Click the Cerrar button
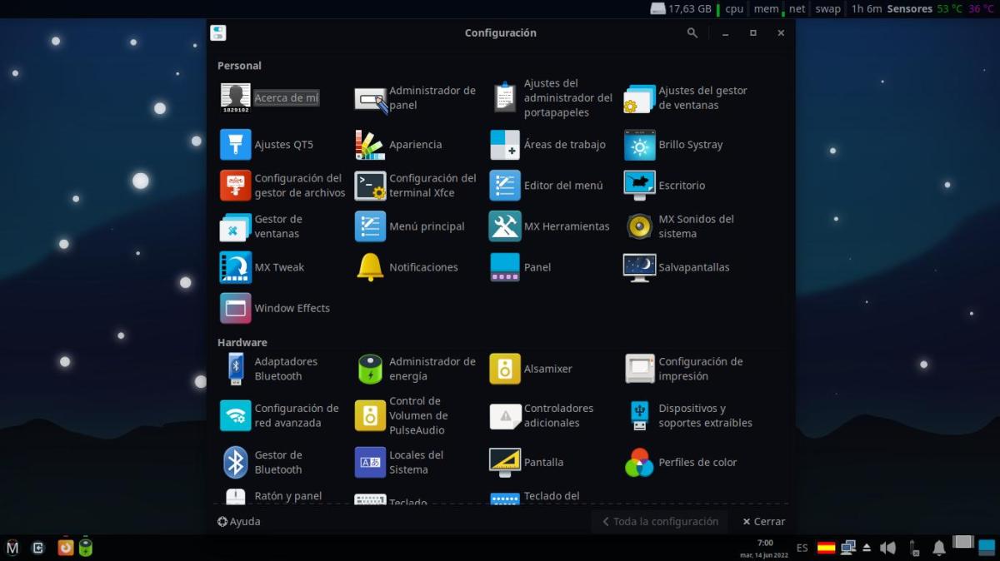This screenshot has height=561, width=1000. (x=764, y=522)
